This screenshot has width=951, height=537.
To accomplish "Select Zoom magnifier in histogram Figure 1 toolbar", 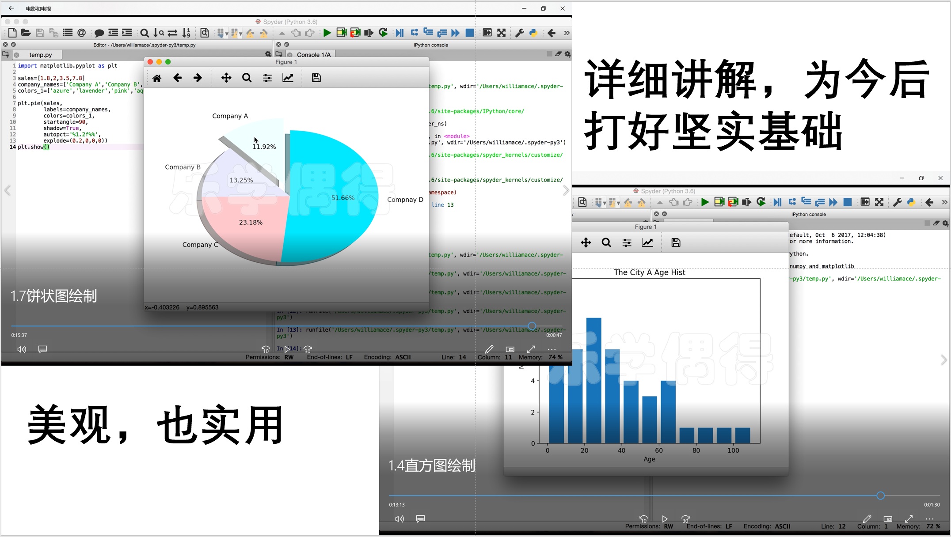I will (x=606, y=242).
